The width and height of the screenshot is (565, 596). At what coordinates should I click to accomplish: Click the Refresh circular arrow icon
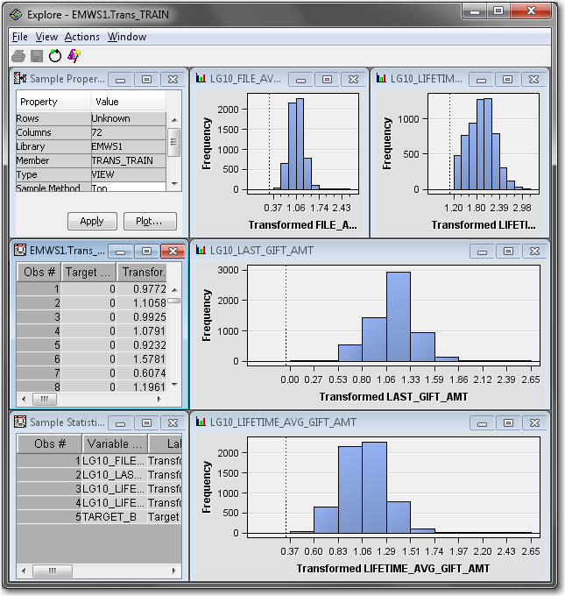pos(55,55)
